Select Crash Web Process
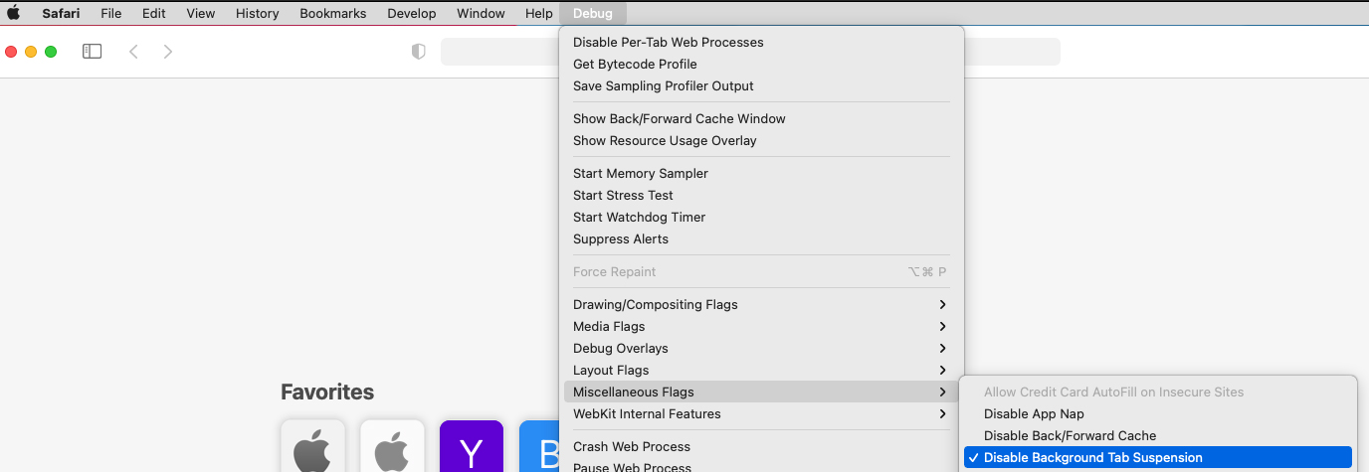This screenshot has width=1369, height=472. tap(631, 447)
